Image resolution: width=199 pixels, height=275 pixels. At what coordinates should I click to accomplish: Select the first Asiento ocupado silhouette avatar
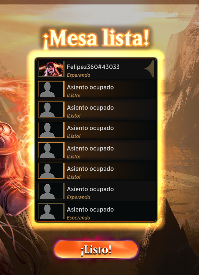coord(51,89)
